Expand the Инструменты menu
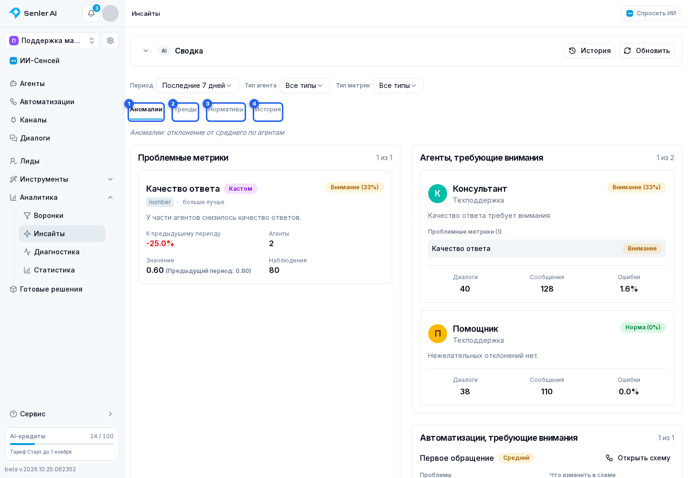Image resolution: width=688 pixels, height=478 pixels. click(x=62, y=179)
